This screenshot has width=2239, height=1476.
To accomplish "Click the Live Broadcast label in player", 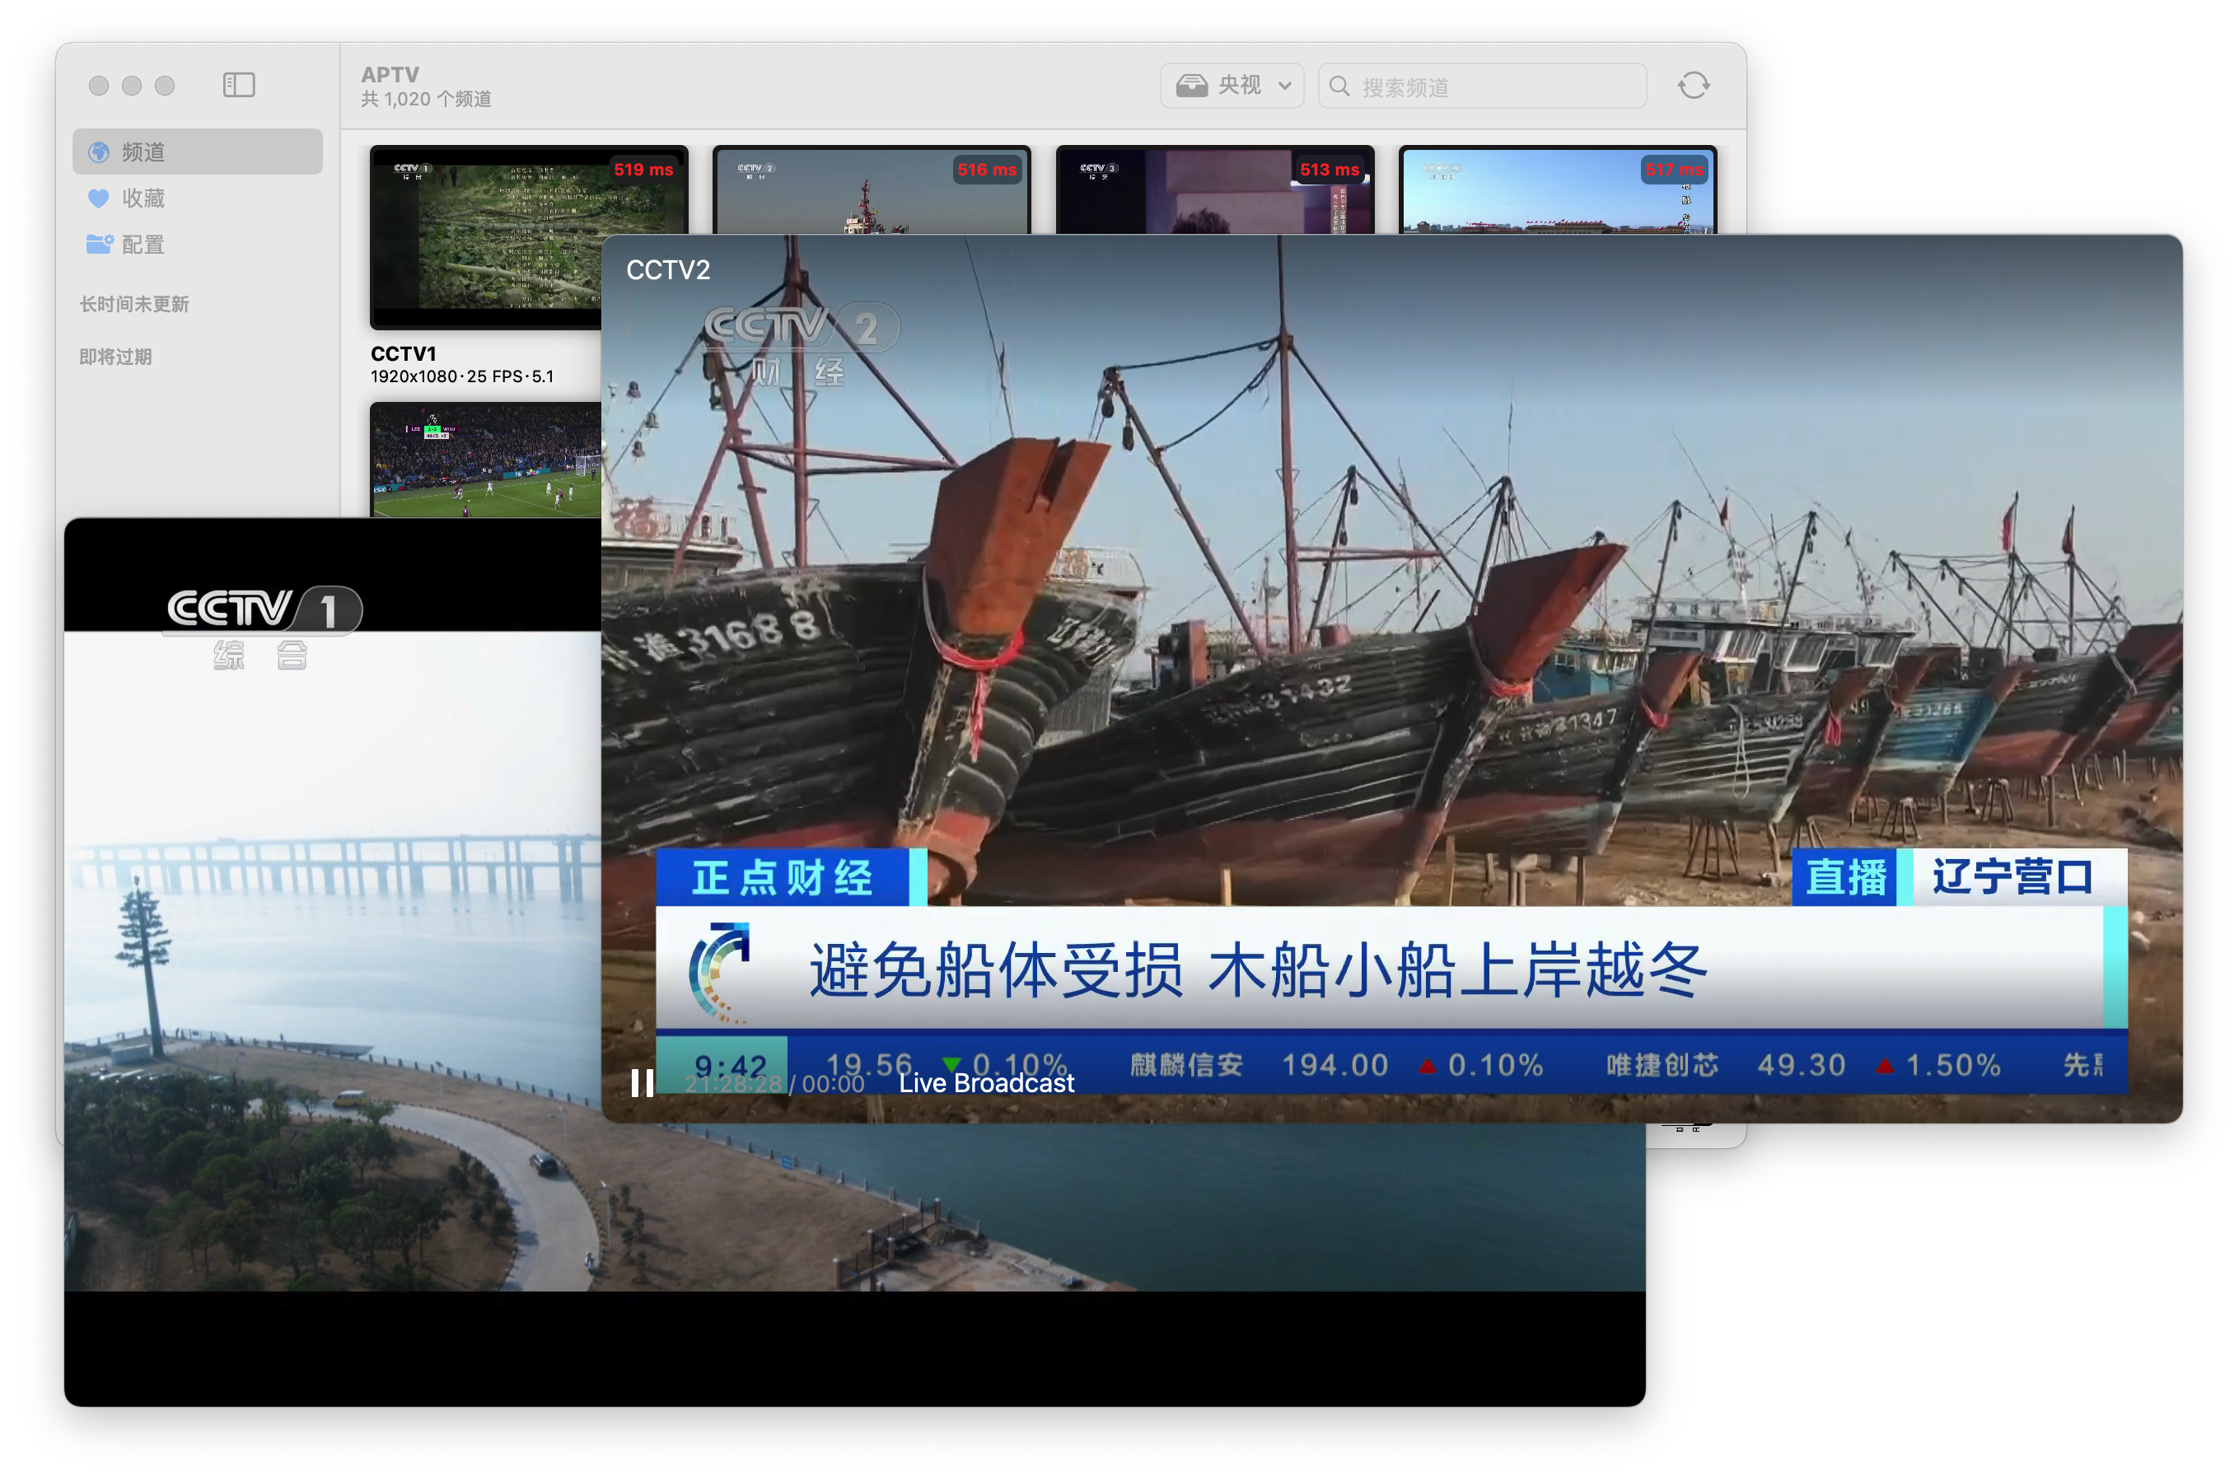I will tap(985, 1082).
